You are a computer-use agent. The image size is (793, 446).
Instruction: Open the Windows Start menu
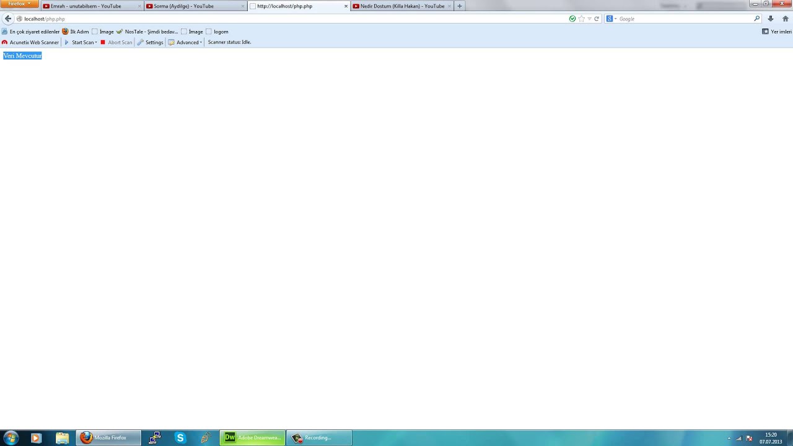tap(11, 438)
